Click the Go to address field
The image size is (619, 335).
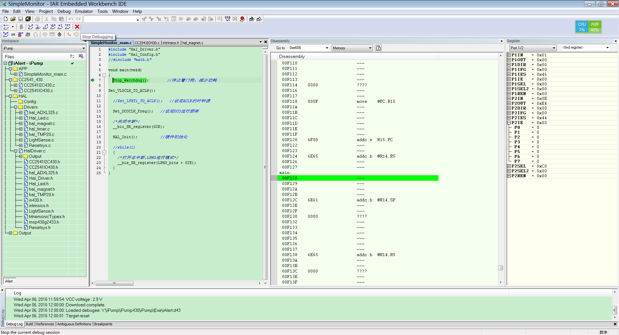coord(306,48)
